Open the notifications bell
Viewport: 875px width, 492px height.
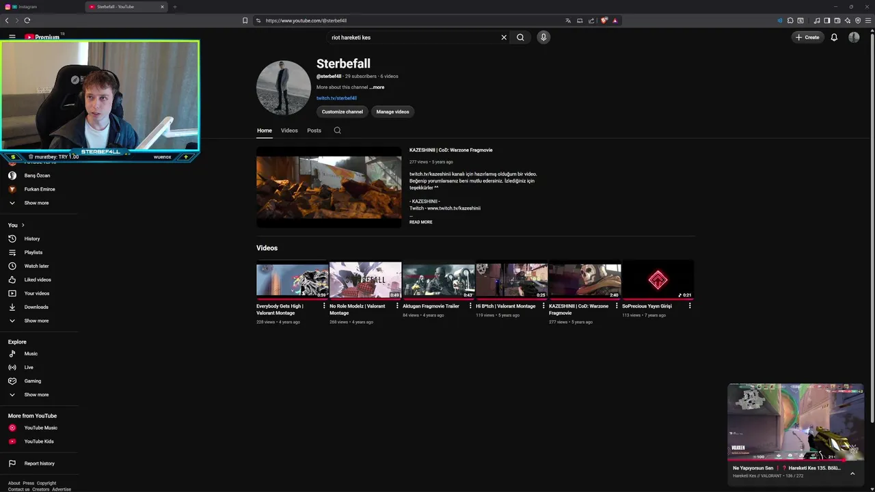[834, 38]
